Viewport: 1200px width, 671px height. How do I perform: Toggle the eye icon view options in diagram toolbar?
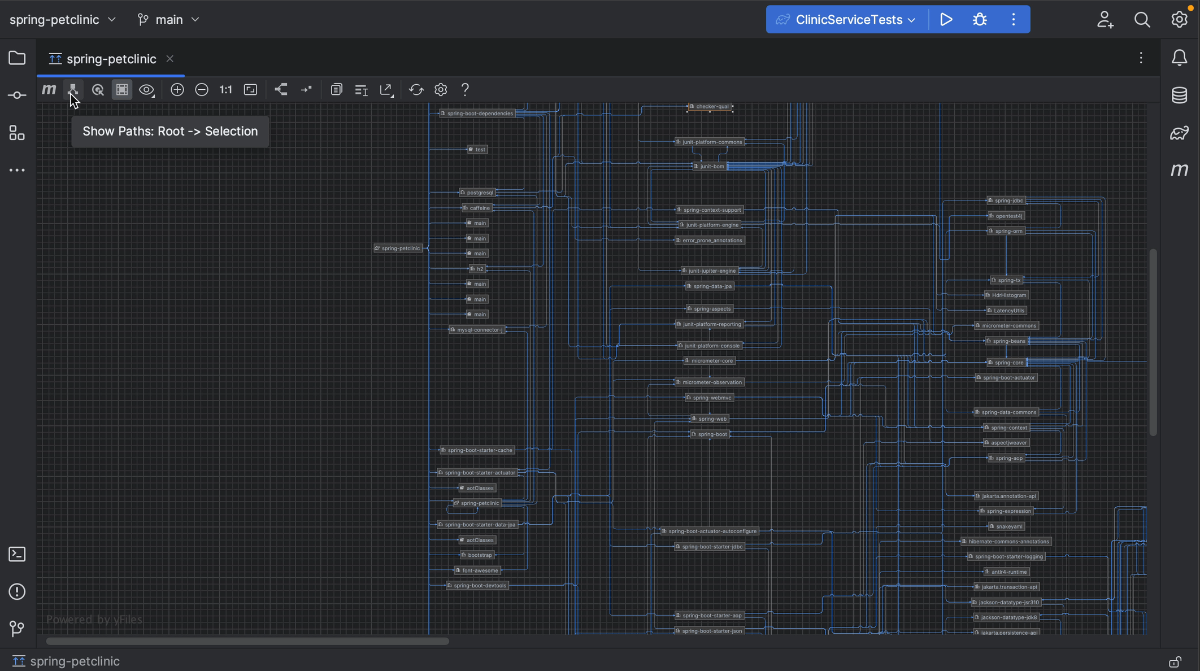point(146,89)
